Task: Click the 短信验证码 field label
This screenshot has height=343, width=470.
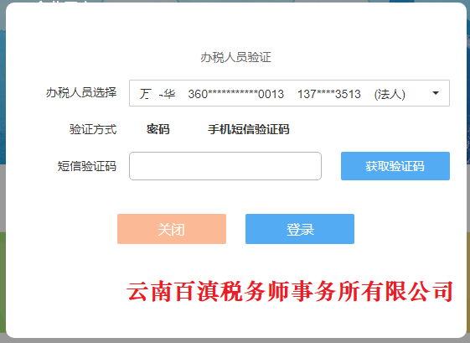Action: click(87, 166)
